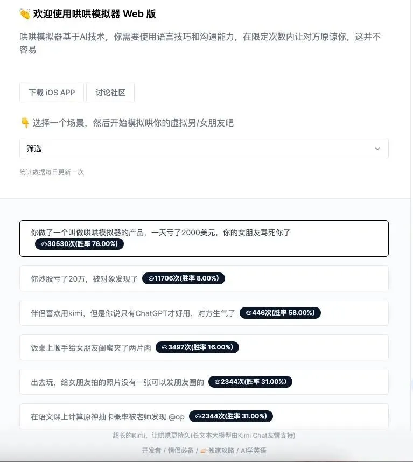This screenshot has height=462, width=413.
Task: Select the 炒股亏了20万 scenario
Action: point(204,278)
